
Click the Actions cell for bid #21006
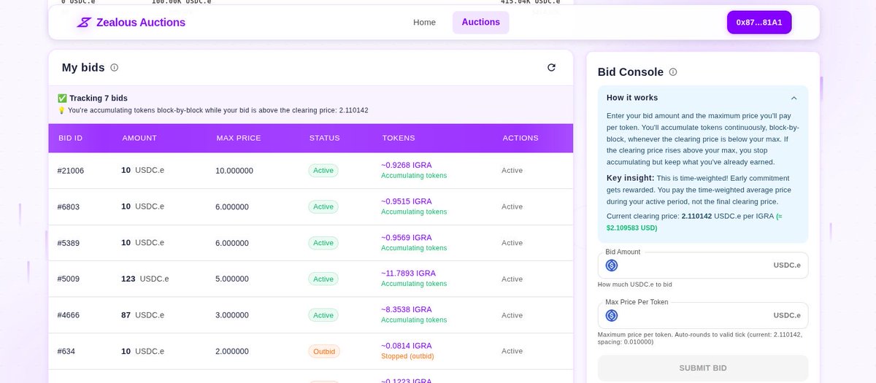click(512, 171)
